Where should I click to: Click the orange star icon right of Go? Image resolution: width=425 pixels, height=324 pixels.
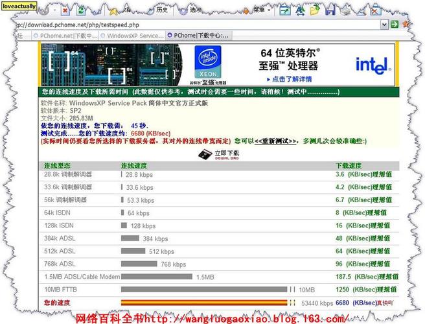click(406, 24)
